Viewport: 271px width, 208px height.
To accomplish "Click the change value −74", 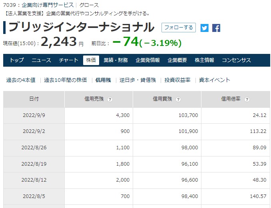I will 126,42.
